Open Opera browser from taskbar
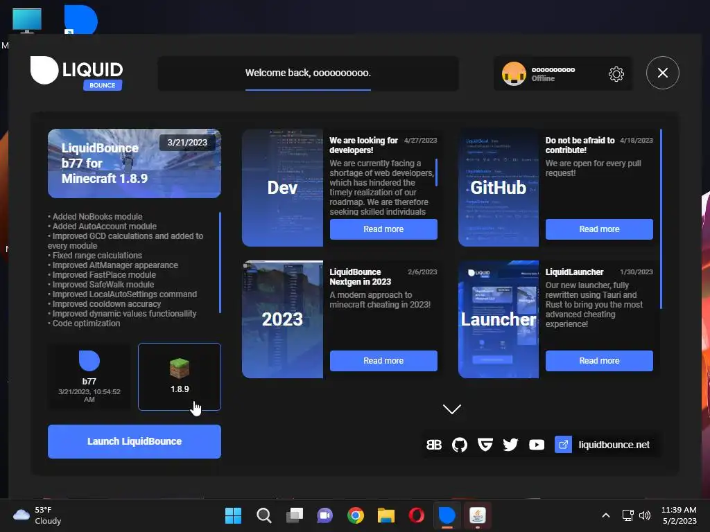 [x=416, y=515]
